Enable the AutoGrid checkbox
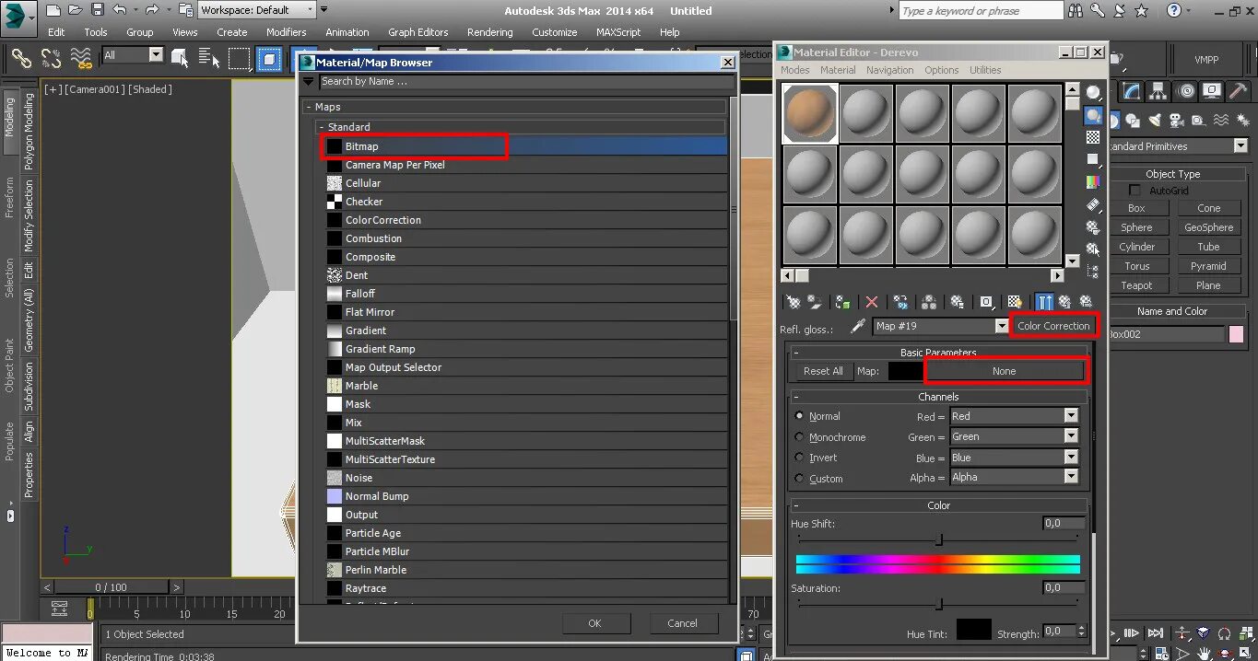The width and height of the screenshot is (1258, 661). [x=1135, y=191]
